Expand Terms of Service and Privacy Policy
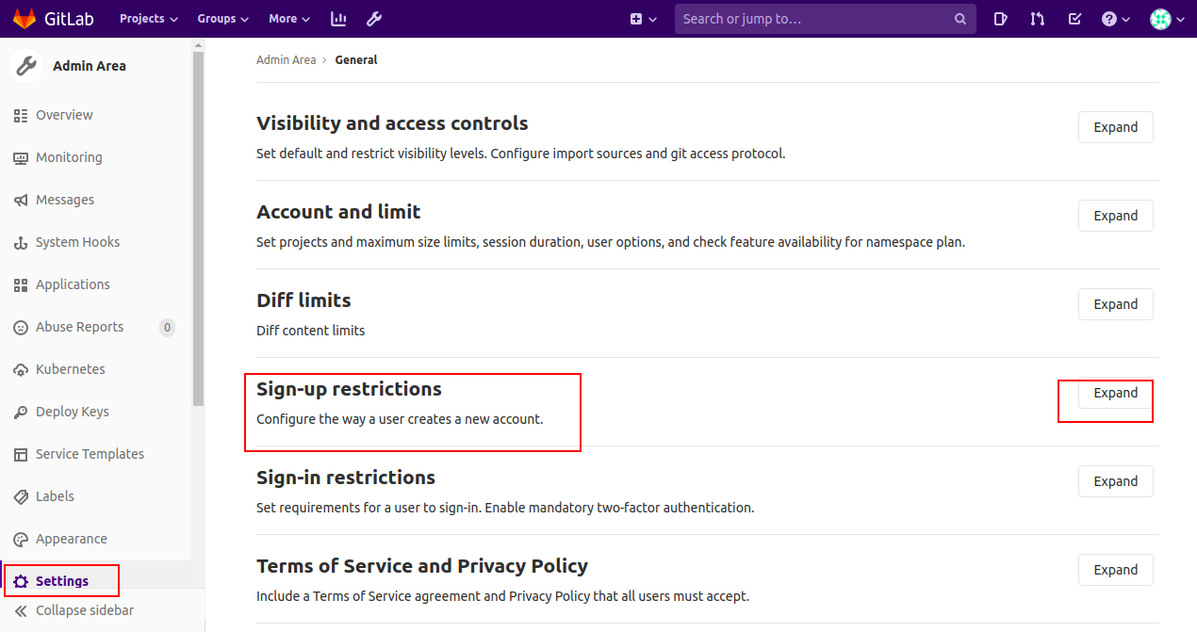Viewport: 1197px width, 632px height. point(1116,570)
